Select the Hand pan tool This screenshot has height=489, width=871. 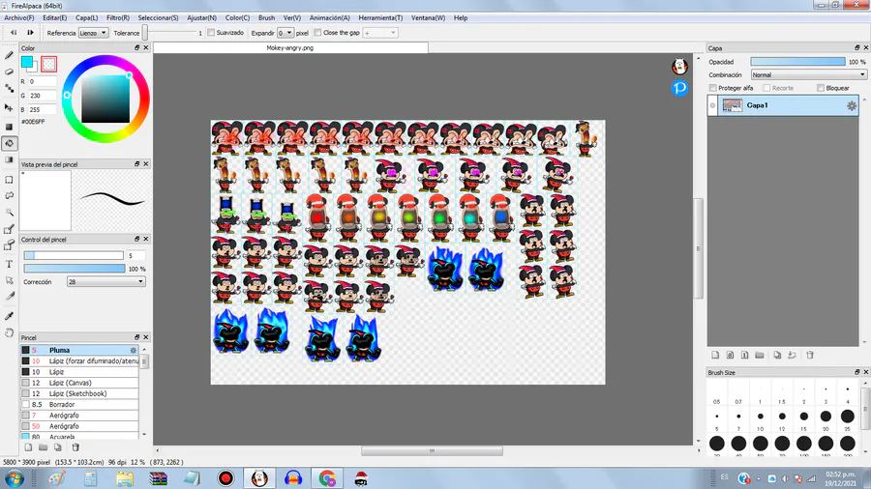point(9,332)
